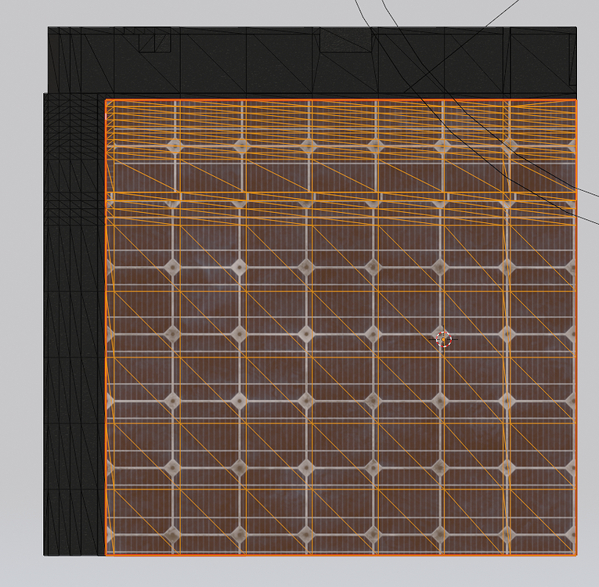Select the orange-outlined textured tile mesh
599x587 pixels.
click(x=341, y=327)
